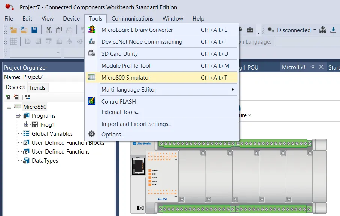Click the Micro800 Simulator menu icon
The height and width of the screenshot is (216, 340).
[92, 77]
